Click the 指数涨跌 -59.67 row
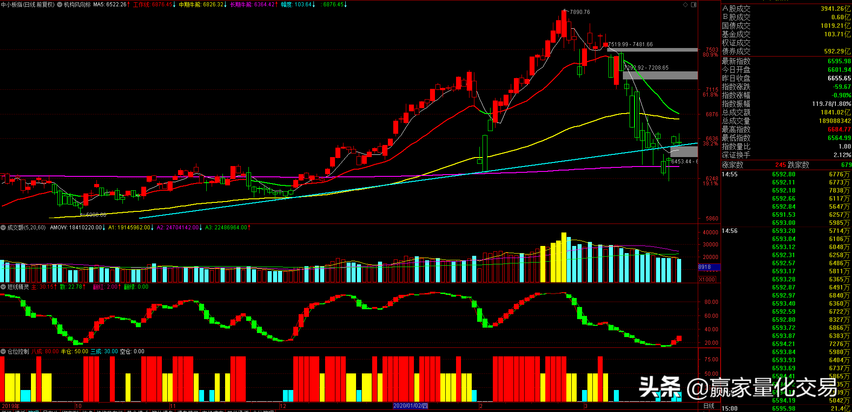This screenshot has height=412, width=852. [786, 87]
